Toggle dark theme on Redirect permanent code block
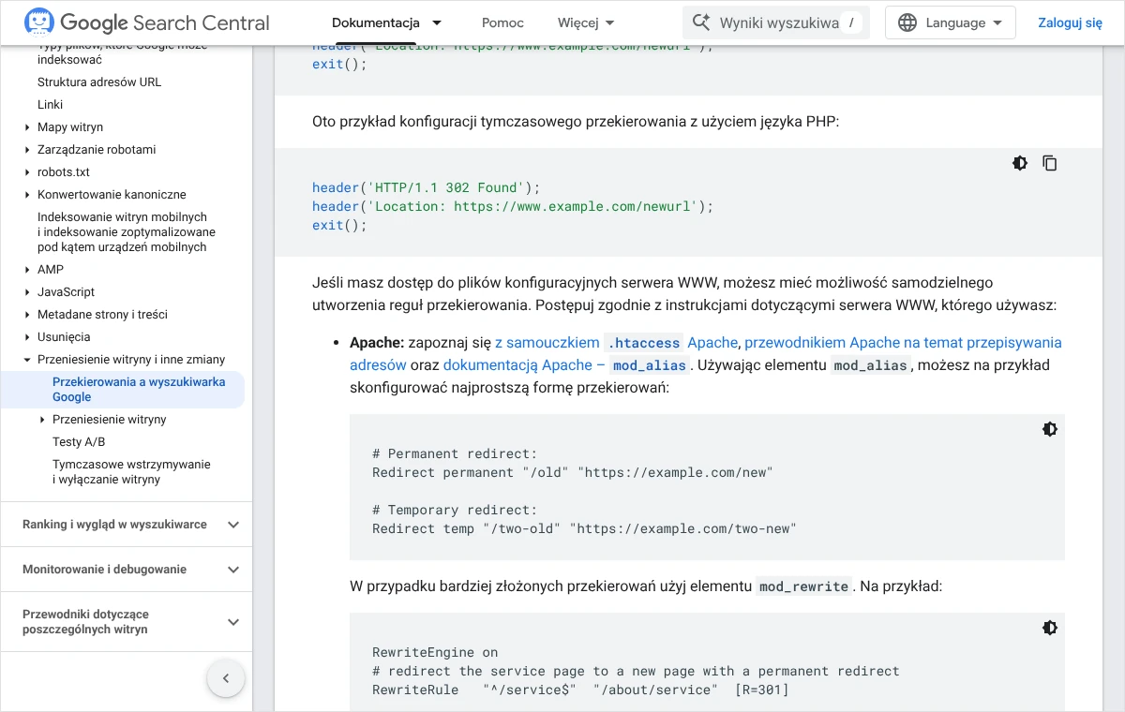Image resolution: width=1125 pixels, height=712 pixels. tap(1050, 429)
